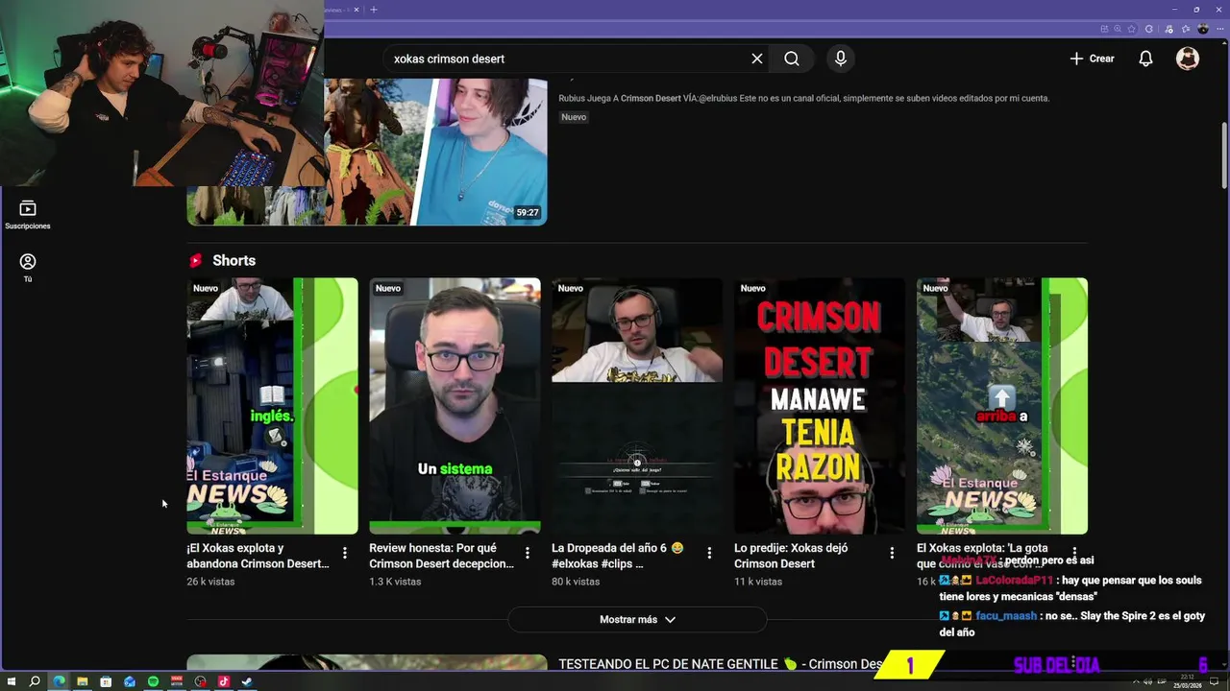The width and height of the screenshot is (1230, 691).
Task: Open options for 'Review honesta' Short
Action: click(x=528, y=553)
